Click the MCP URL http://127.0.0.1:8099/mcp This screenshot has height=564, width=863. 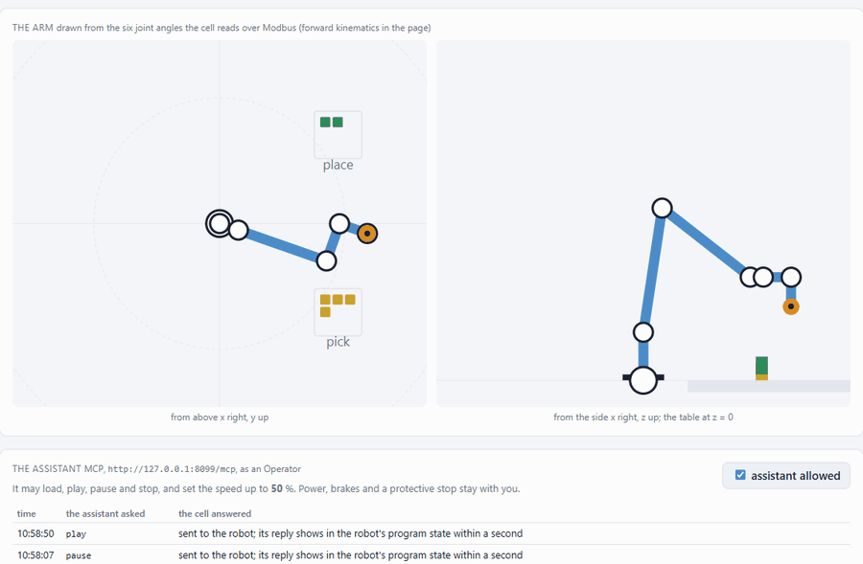172,469
